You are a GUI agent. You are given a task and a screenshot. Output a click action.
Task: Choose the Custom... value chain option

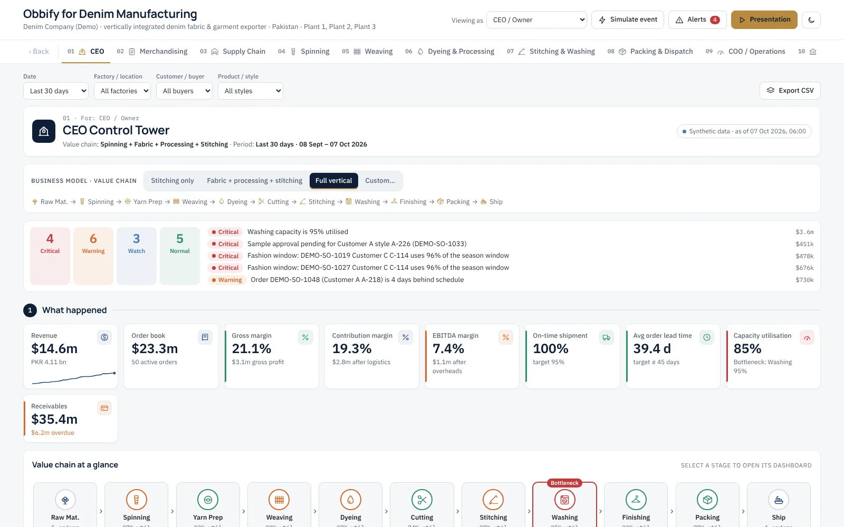pos(380,181)
